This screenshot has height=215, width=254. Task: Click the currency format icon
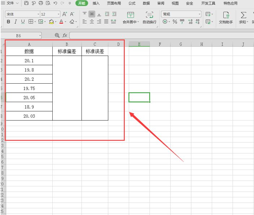click(165, 22)
